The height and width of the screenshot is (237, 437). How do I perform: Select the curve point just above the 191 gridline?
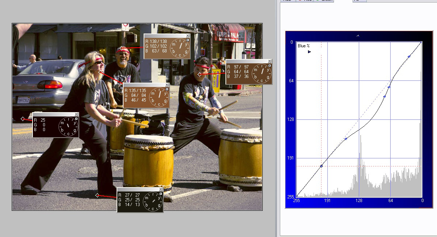click(346, 139)
